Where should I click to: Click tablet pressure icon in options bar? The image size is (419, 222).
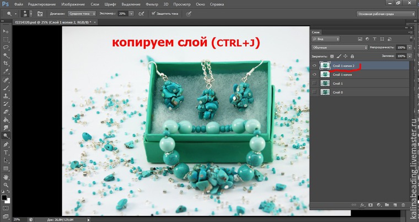(x=189, y=14)
